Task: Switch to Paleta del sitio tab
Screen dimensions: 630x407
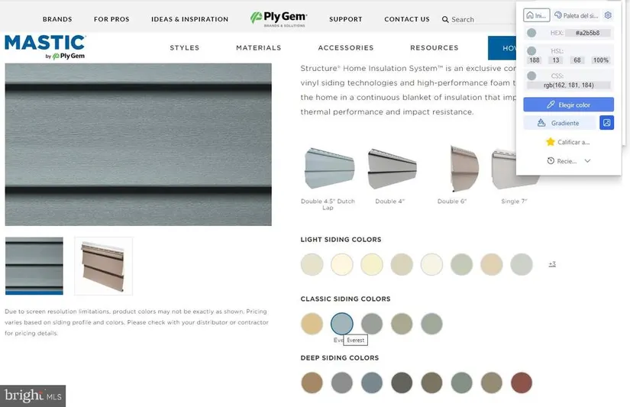Action: pyautogui.click(x=576, y=15)
